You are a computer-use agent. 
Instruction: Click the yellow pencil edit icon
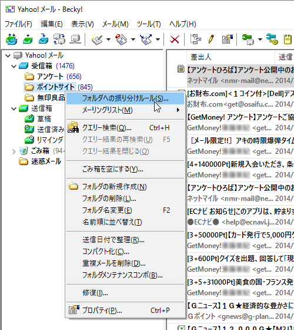(211, 39)
